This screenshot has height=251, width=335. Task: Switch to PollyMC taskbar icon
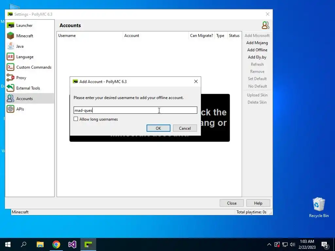[88, 244]
